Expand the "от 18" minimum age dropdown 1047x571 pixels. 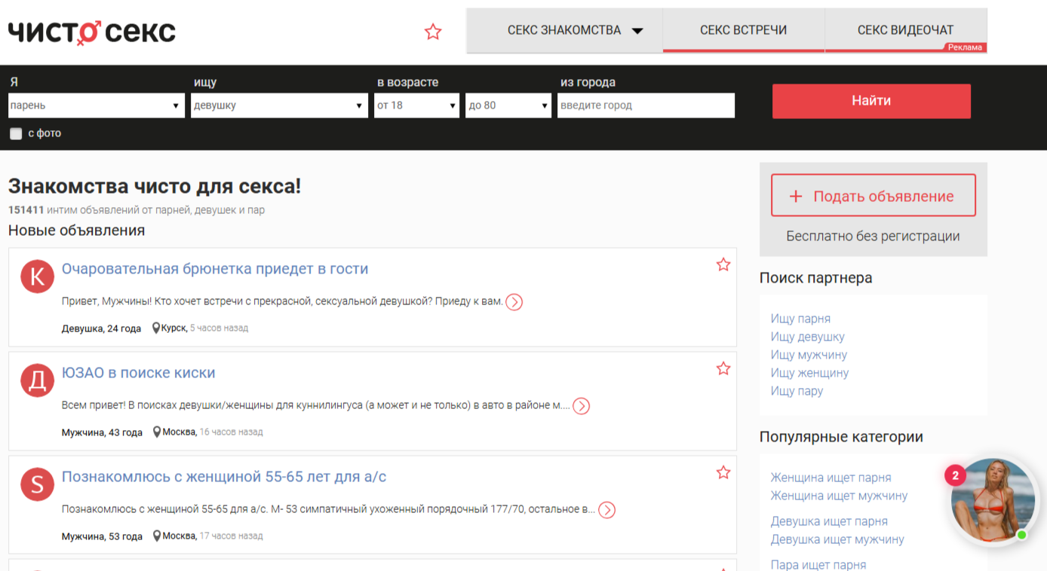416,105
